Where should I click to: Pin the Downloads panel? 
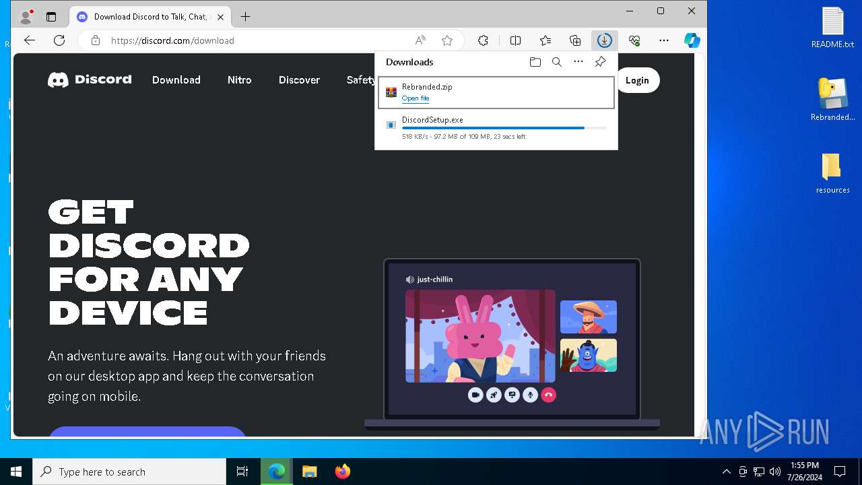pos(600,62)
